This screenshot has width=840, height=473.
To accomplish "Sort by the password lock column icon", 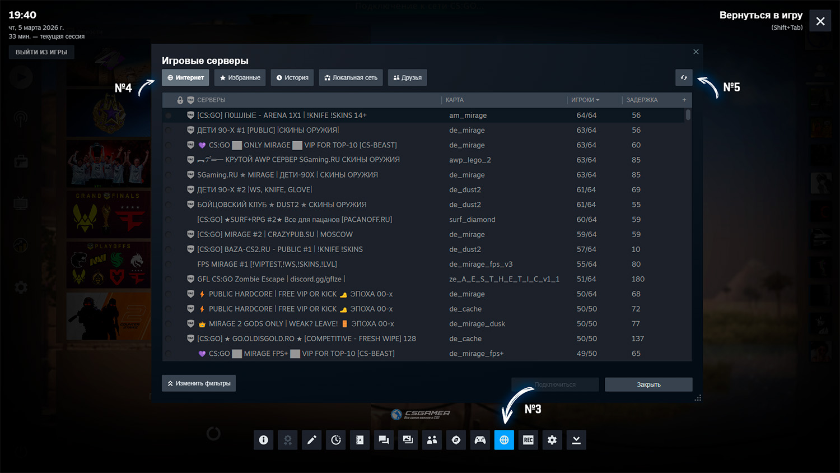I will click(180, 100).
